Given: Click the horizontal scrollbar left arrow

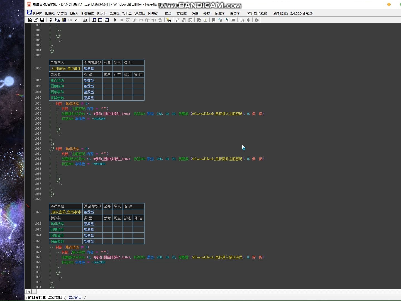Looking at the screenshot, I should (29, 292).
